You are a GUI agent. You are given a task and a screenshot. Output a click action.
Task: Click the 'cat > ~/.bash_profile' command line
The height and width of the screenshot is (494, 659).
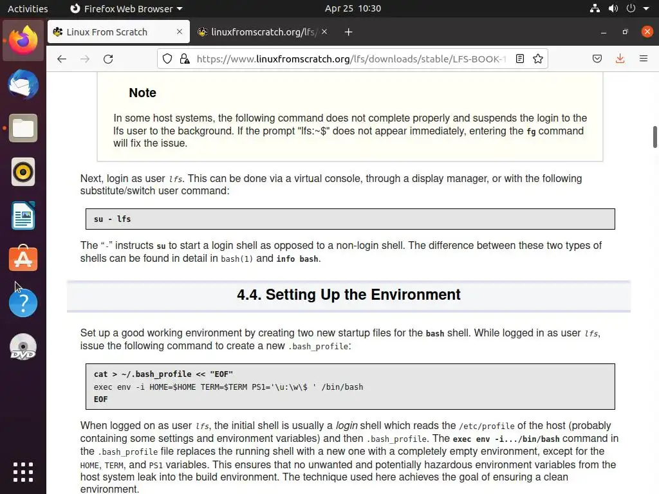point(163,374)
